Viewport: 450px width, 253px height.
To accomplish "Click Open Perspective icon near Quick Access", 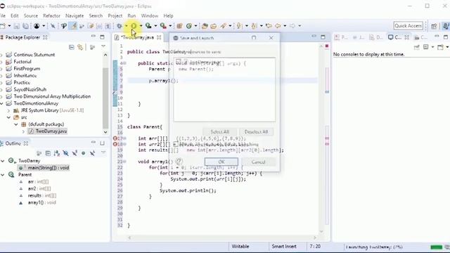I will tap(434, 26).
